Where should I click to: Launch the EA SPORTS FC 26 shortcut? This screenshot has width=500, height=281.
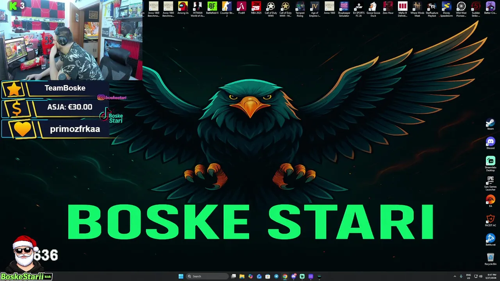(359, 9)
